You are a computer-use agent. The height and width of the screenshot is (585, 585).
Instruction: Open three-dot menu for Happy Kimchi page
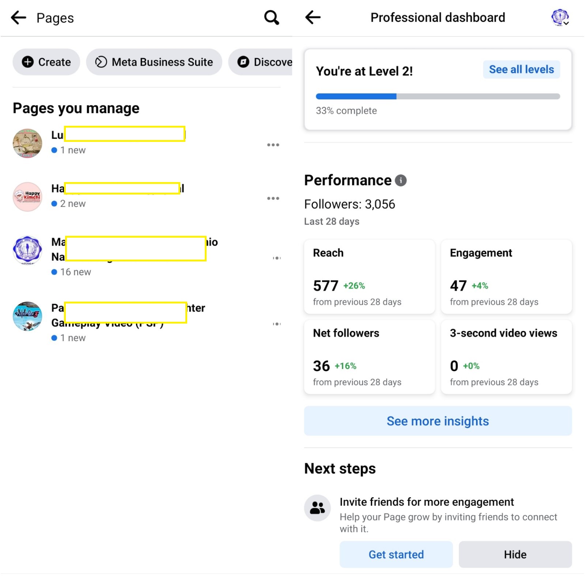pyautogui.click(x=273, y=199)
